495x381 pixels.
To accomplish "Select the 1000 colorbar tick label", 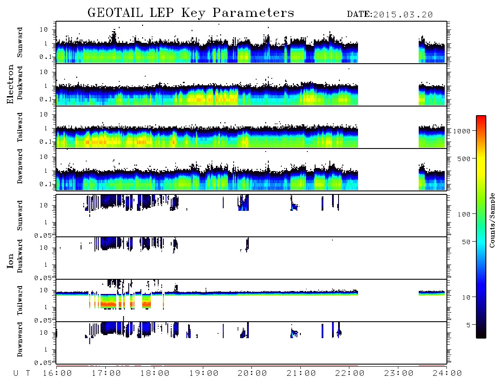I will tap(462, 131).
